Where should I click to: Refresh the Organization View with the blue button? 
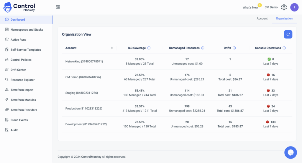[288, 34]
